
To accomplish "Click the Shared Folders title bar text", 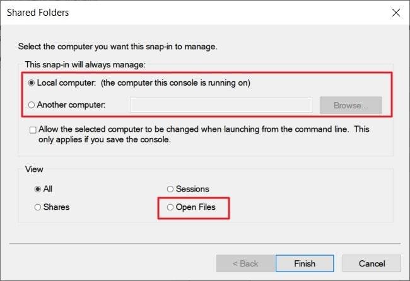I will [x=38, y=13].
